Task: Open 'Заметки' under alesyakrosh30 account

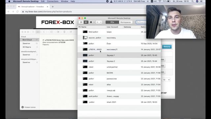Action: coord(30,62)
